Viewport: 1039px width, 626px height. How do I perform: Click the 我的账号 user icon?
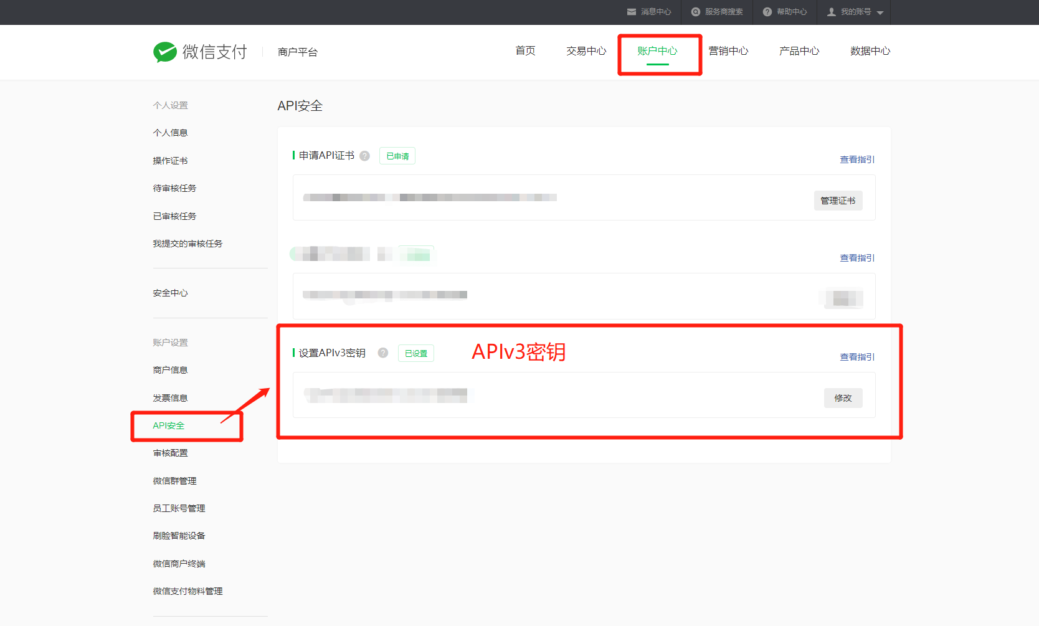pyautogui.click(x=832, y=12)
